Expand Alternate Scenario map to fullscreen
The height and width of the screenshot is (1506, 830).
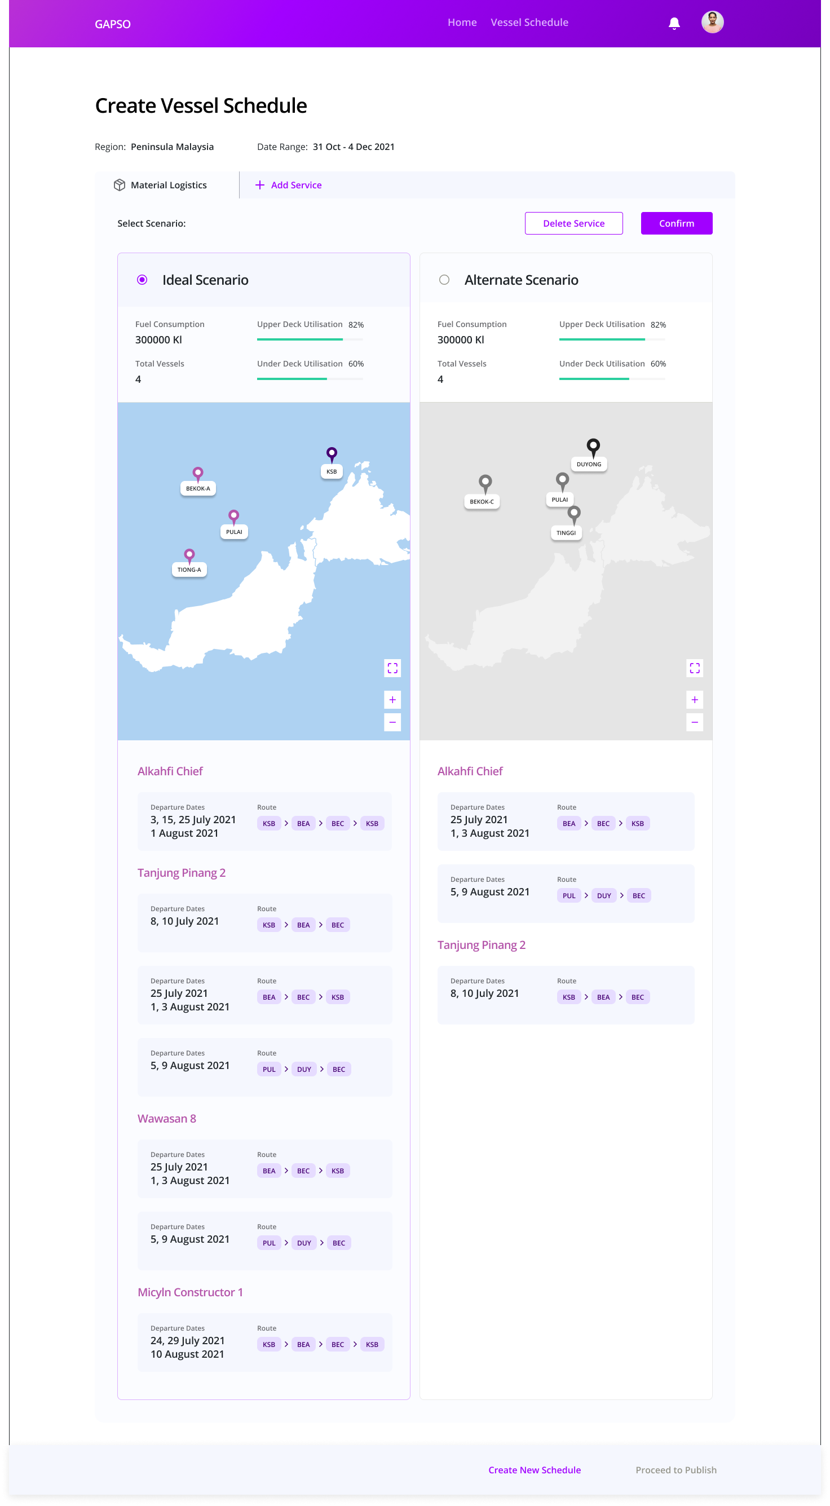[695, 668]
